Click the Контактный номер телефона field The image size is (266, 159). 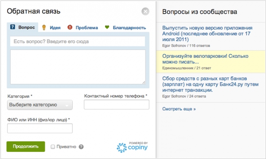point(117,104)
